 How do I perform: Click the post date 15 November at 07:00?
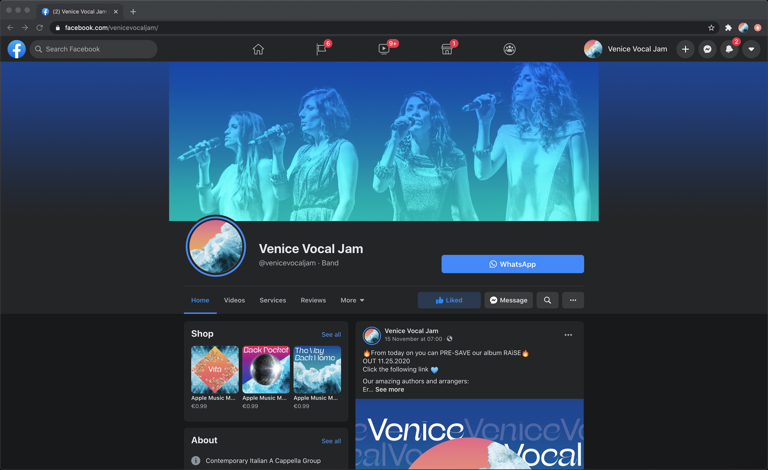pyautogui.click(x=413, y=339)
